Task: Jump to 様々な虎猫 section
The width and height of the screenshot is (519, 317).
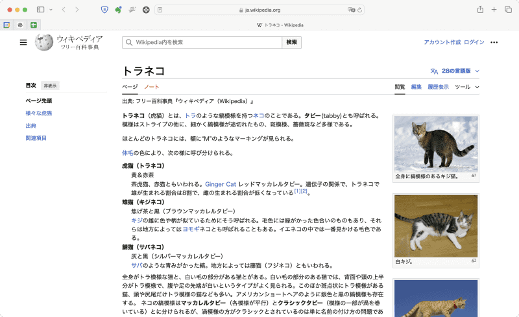Action: pos(39,113)
